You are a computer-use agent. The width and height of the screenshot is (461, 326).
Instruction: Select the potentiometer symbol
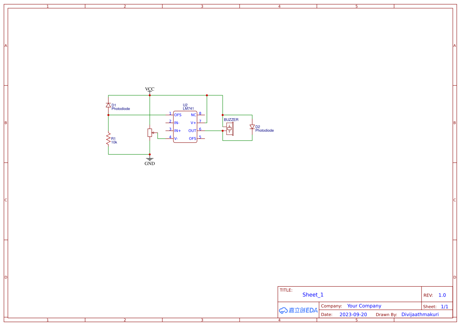pyautogui.click(x=150, y=132)
